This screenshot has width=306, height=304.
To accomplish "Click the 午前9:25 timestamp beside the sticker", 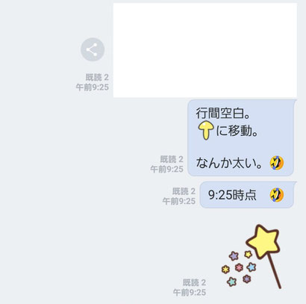I will 190,292.
